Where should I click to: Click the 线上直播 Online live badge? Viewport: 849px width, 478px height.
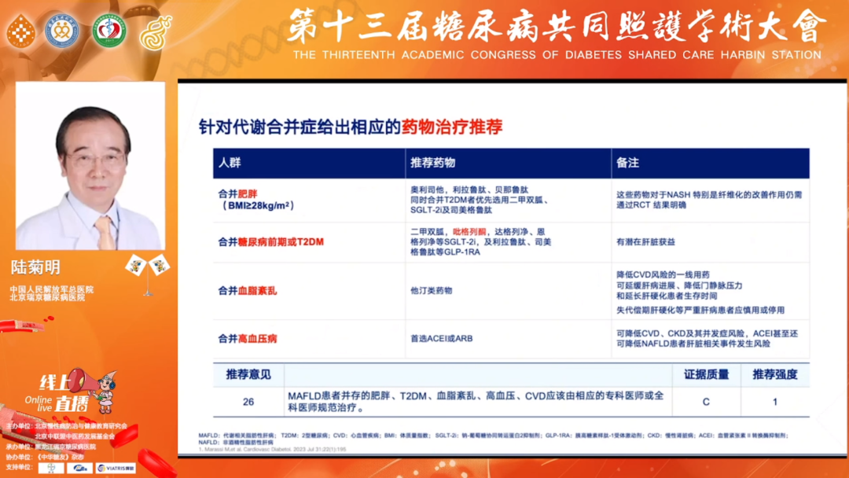point(61,393)
